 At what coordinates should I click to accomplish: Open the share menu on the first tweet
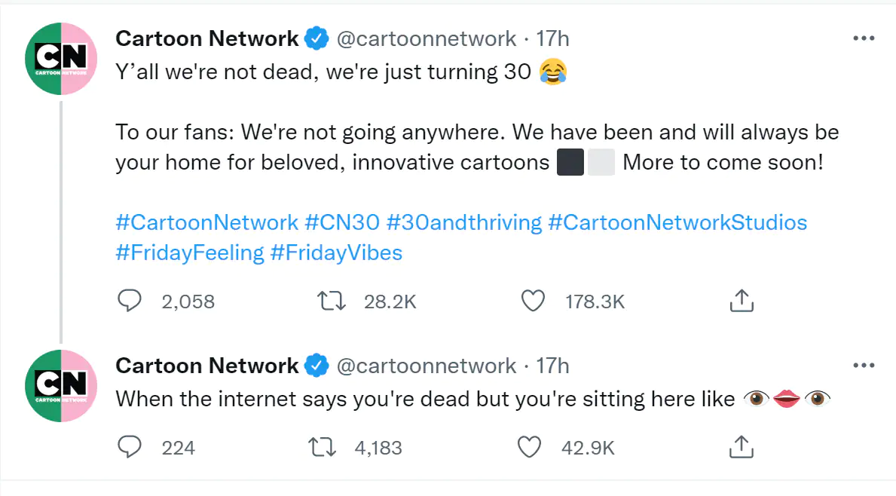(x=741, y=300)
